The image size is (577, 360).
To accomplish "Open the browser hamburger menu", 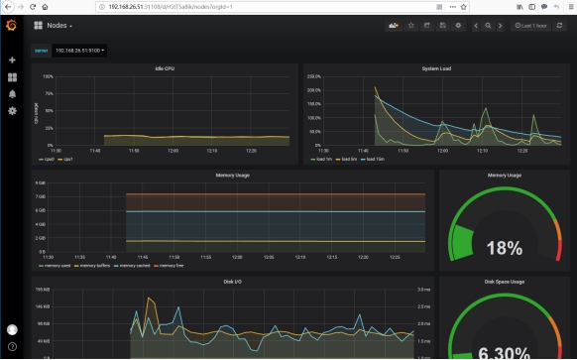I will click(x=571, y=7).
